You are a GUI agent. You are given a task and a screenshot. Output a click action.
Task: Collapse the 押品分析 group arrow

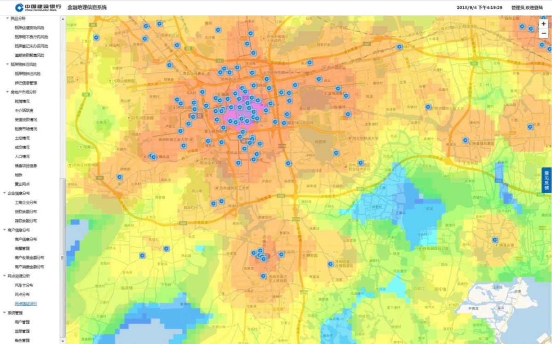[7, 18]
